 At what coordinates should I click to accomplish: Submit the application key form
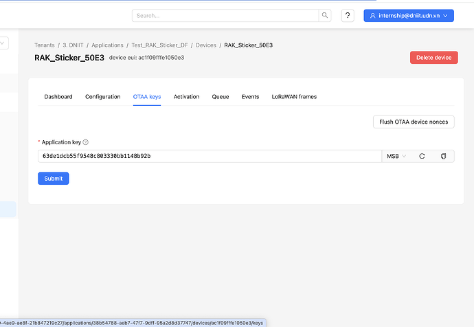[x=53, y=179]
